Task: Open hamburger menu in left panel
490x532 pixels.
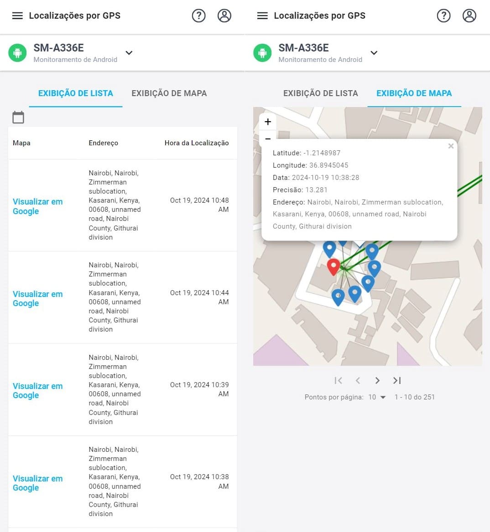Action: (x=17, y=15)
